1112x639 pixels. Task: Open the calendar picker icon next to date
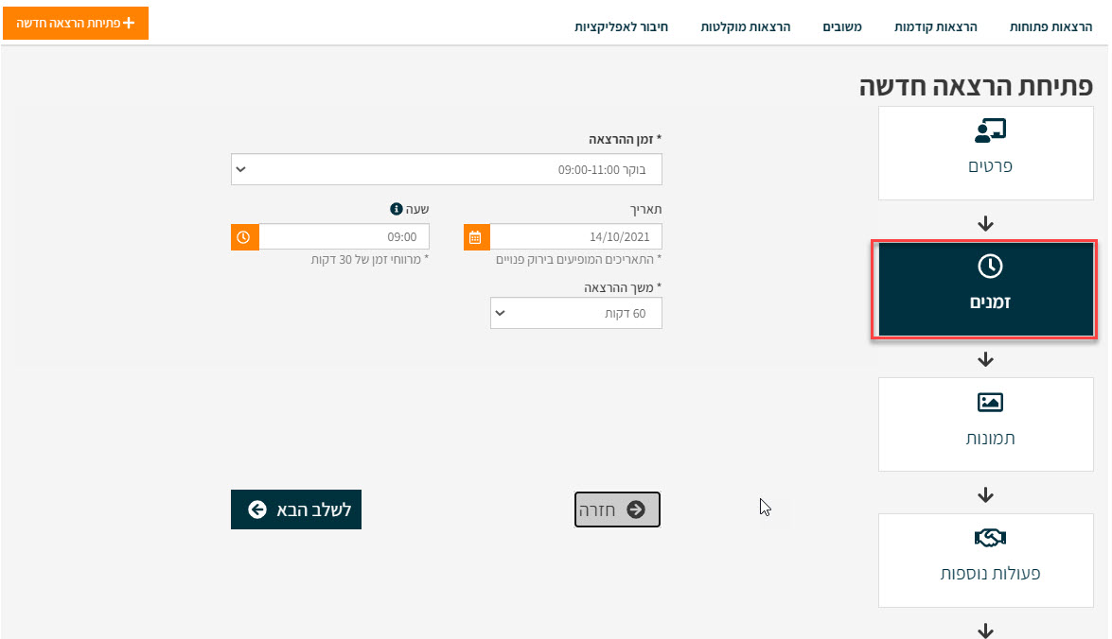[x=477, y=237]
